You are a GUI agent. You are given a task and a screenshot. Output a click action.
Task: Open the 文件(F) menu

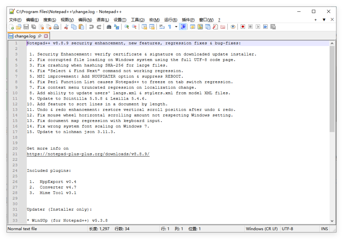tap(15, 20)
